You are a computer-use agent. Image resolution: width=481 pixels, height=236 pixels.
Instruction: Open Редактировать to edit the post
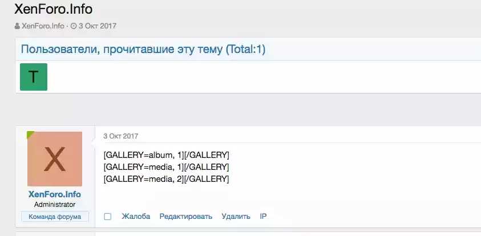point(186,217)
